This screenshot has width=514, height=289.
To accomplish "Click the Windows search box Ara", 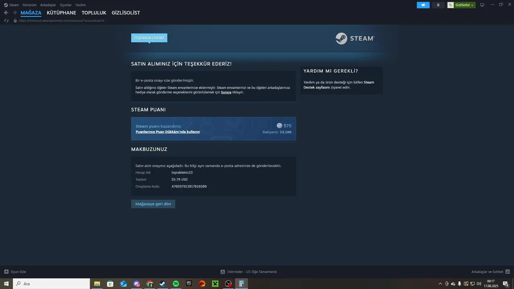I will point(51,284).
